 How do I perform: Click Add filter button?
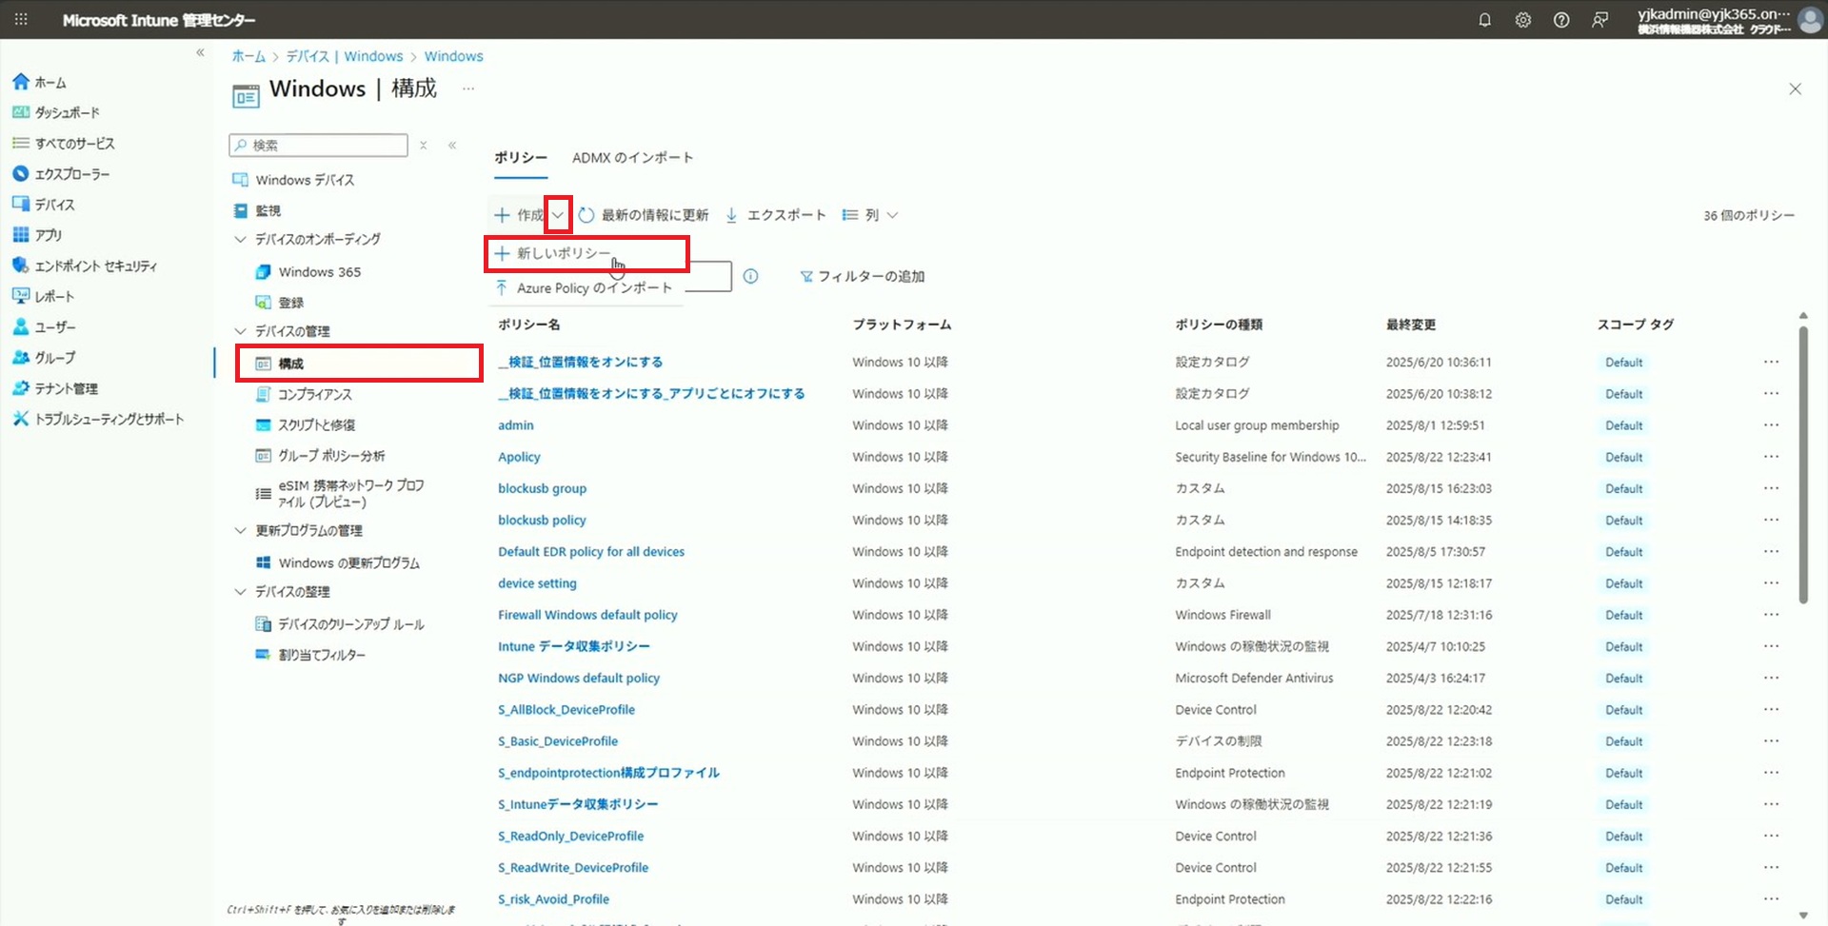[x=862, y=276]
